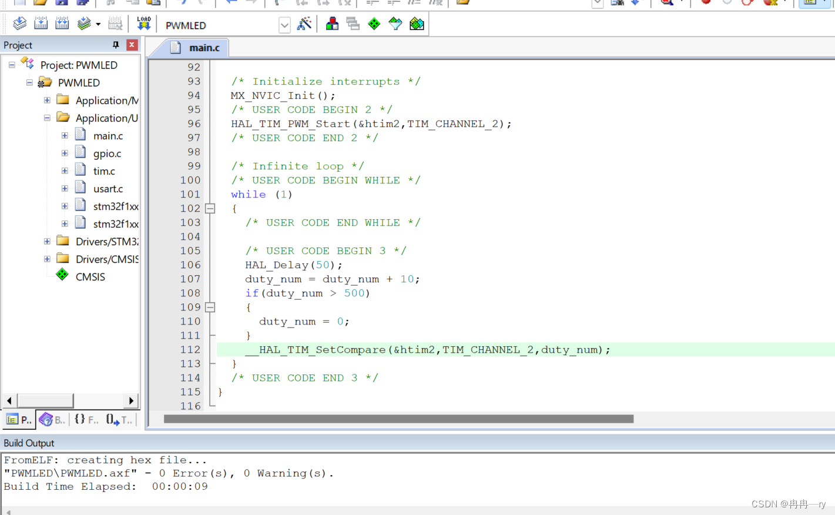
Task: Switch to the Books (B..) bottom tab
Action: [x=52, y=419]
